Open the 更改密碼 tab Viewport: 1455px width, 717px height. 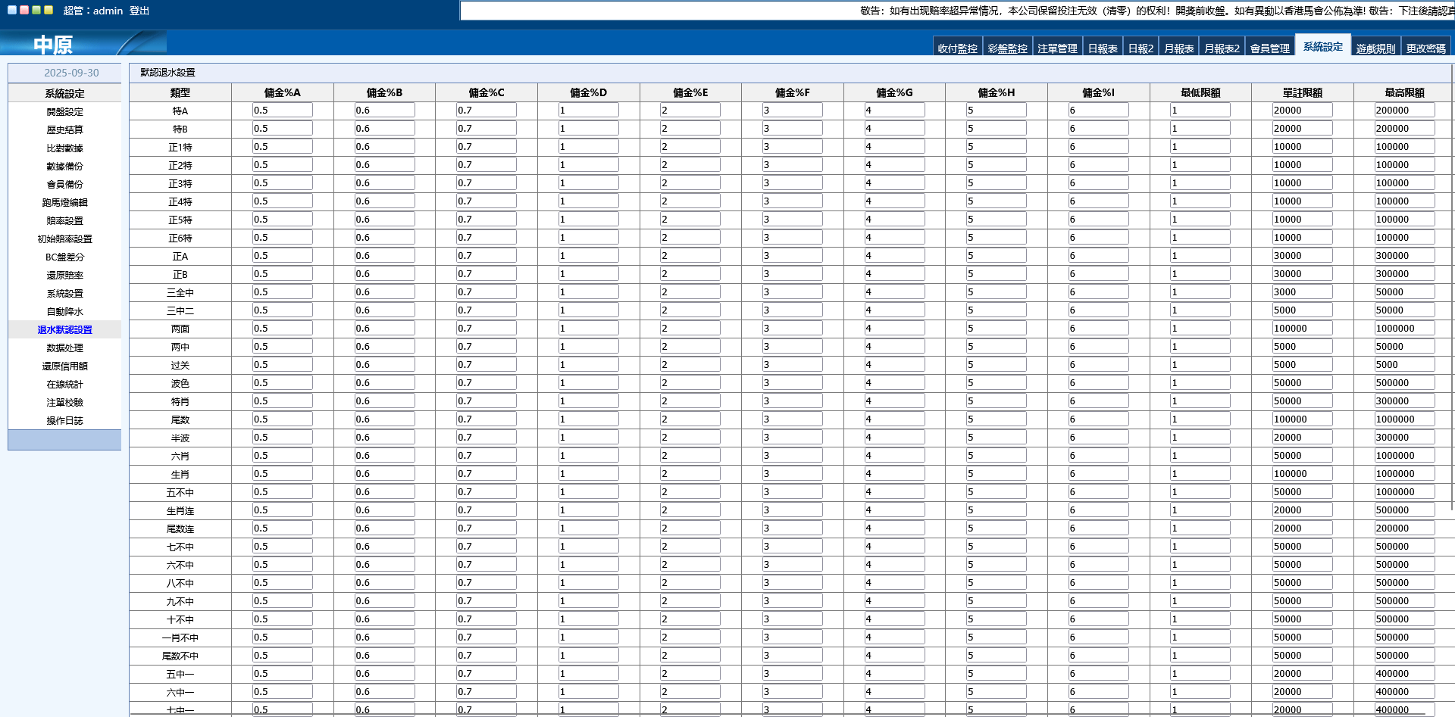[1425, 48]
